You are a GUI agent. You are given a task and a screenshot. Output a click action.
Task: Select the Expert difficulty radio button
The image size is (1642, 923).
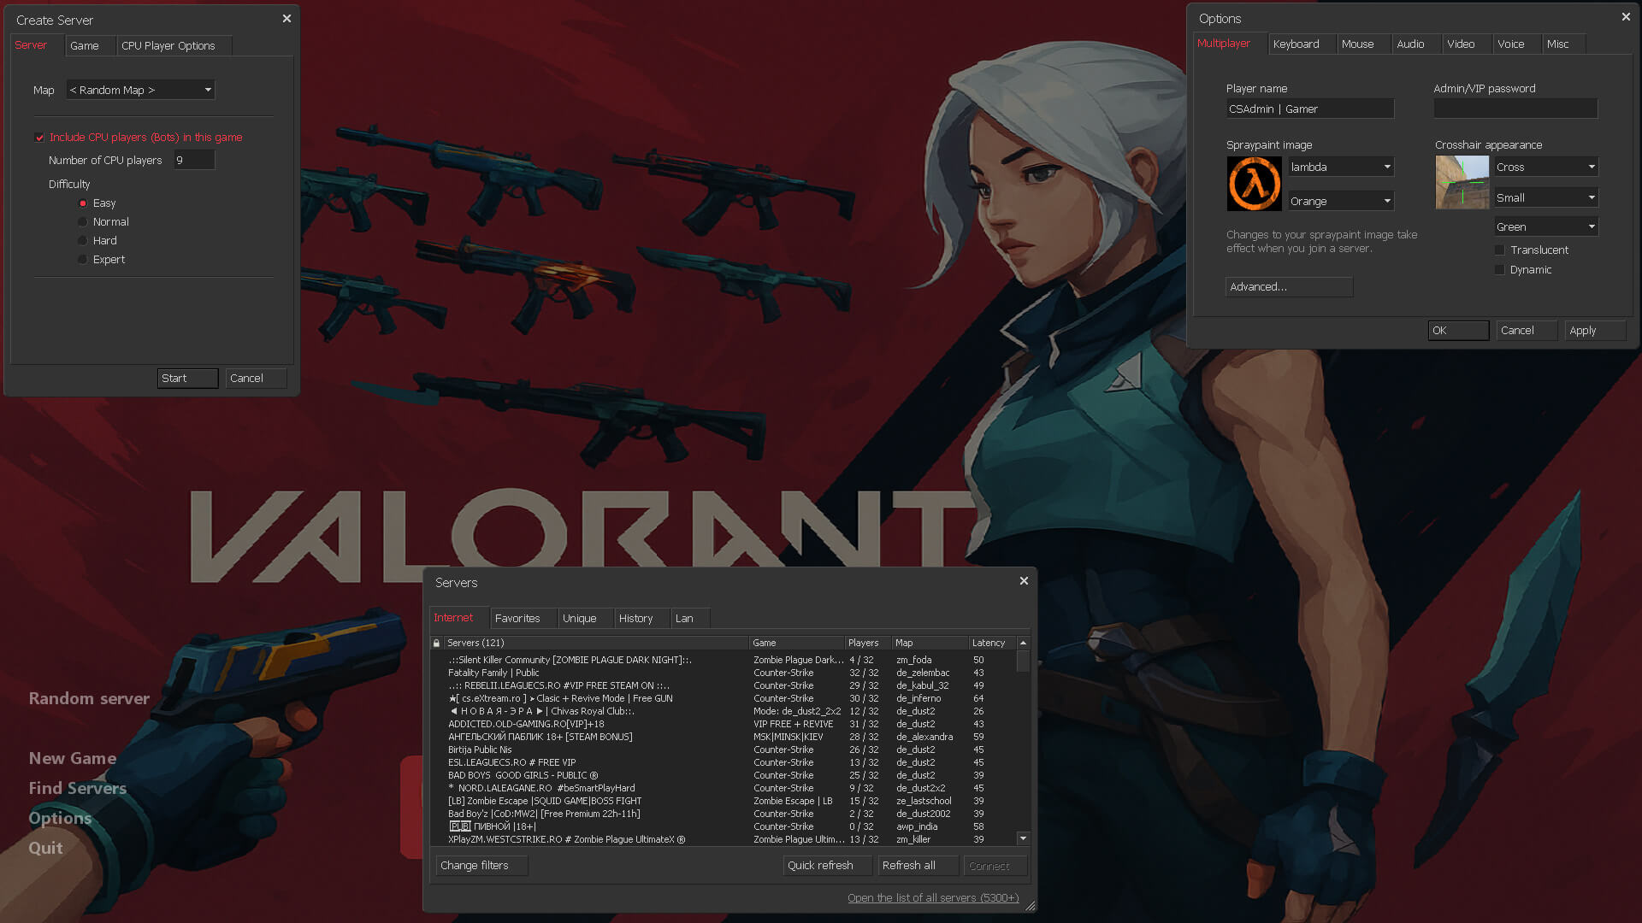(x=83, y=260)
